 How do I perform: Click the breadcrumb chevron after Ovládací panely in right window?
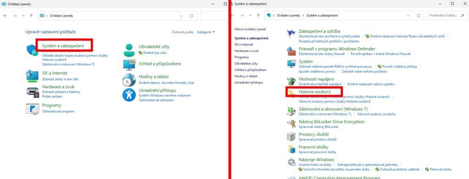click(303, 16)
